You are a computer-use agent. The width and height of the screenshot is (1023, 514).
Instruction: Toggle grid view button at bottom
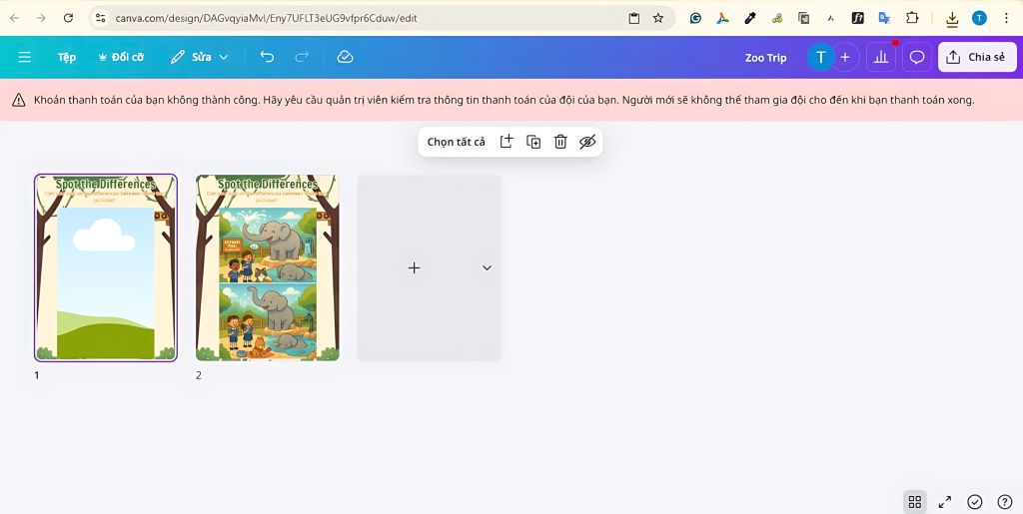914,502
